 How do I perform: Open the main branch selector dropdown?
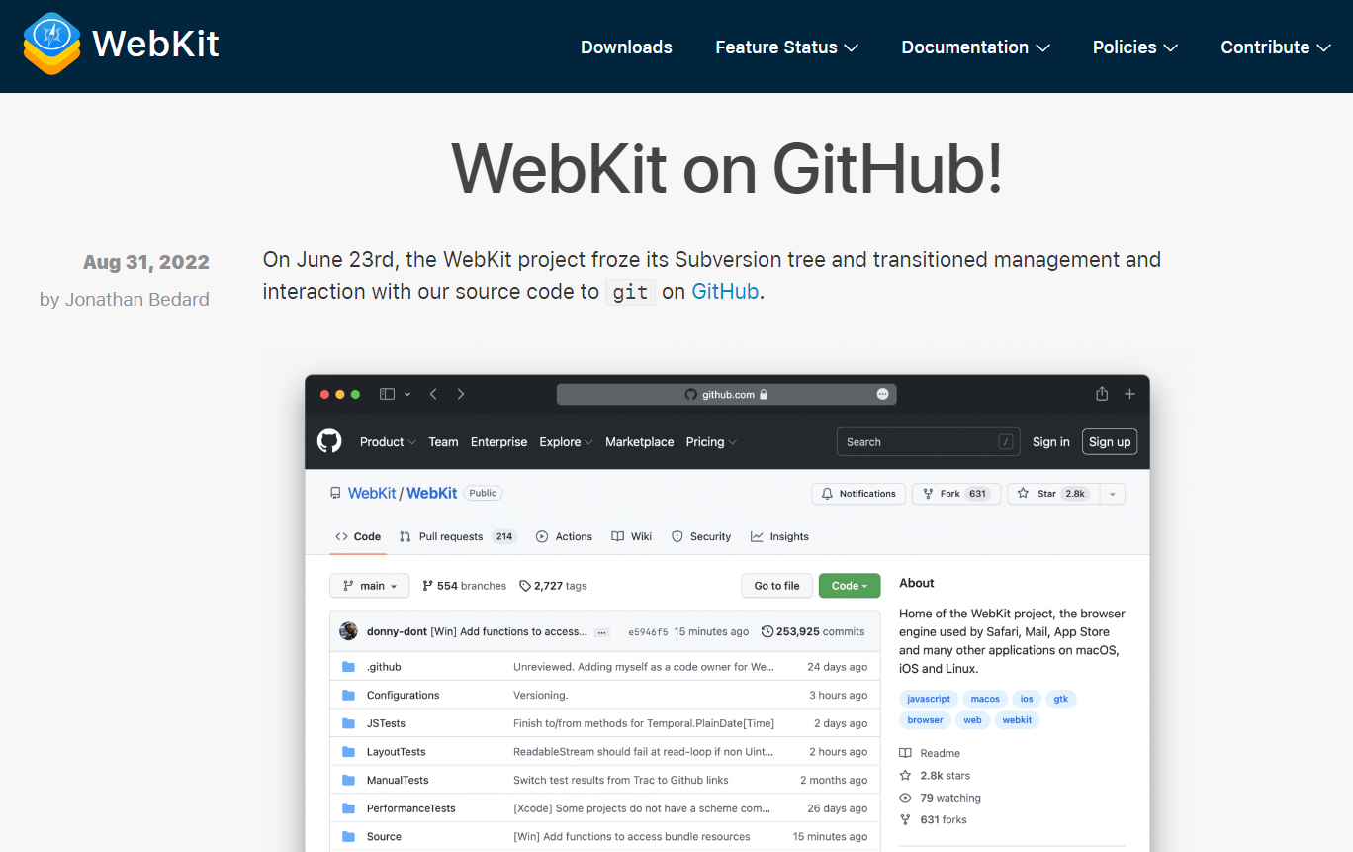(x=369, y=586)
